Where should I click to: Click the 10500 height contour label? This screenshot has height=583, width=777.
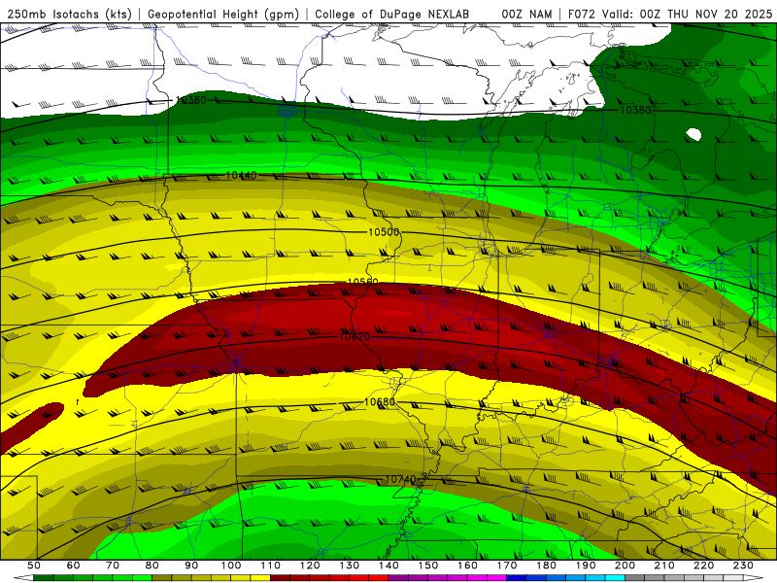(384, 232)
